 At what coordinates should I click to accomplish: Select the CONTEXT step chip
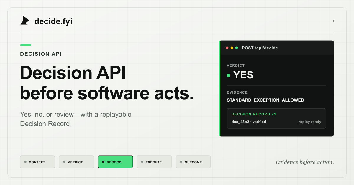pyautogui.click(x=37, y=162)
